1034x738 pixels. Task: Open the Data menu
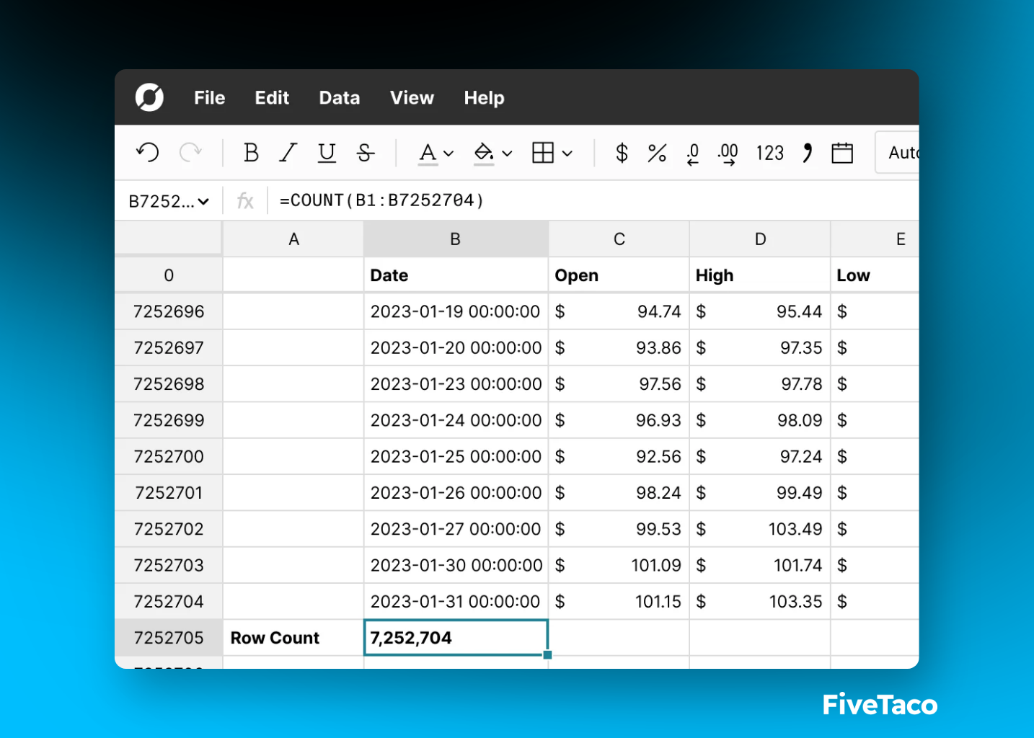[340, 98]
